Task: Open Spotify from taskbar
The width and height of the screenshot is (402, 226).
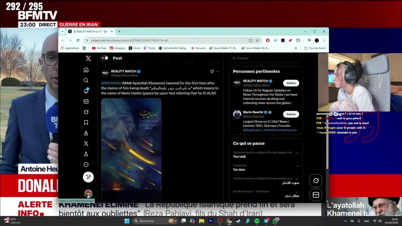Action: coord(257,221)
